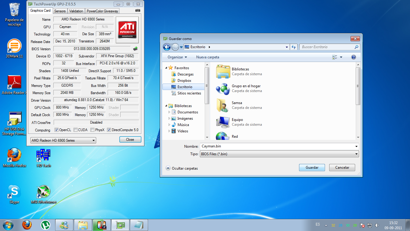Click the change view icon in dialog toolbar

point(335,57)
